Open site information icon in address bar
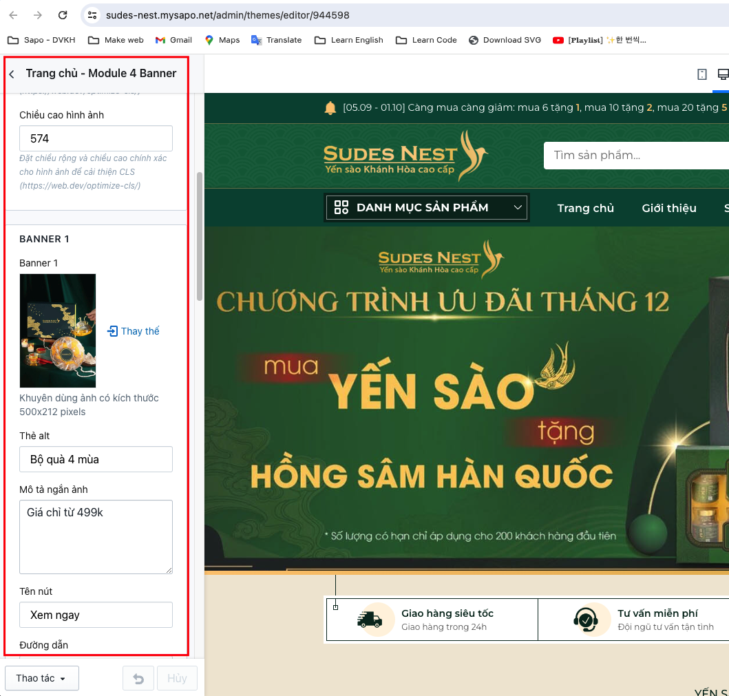Image resolution: width=729 pixels, height=696 pixels. pos(92,15)
